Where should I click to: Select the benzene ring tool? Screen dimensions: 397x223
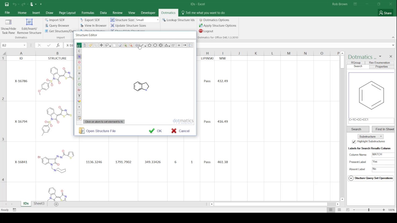(x=161, y=45)
